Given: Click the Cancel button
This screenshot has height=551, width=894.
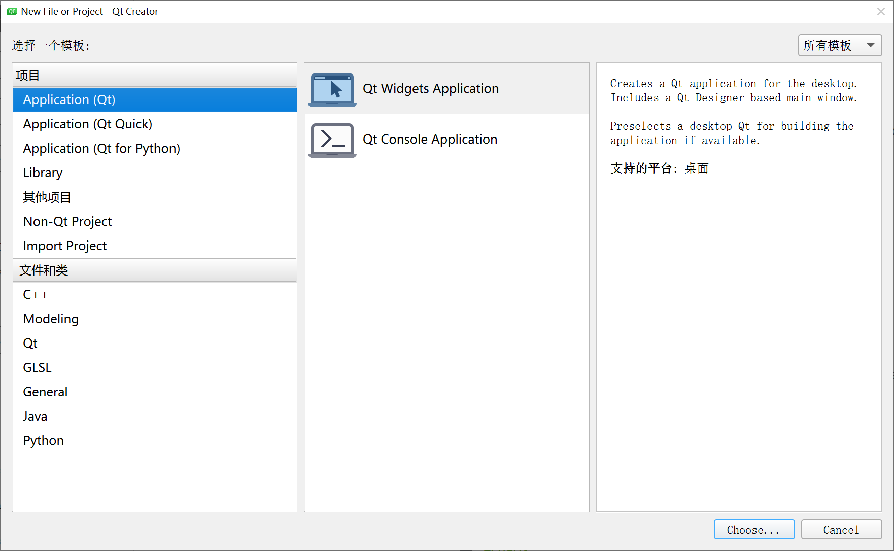Looking at the screenshot, I should (841, 529).
